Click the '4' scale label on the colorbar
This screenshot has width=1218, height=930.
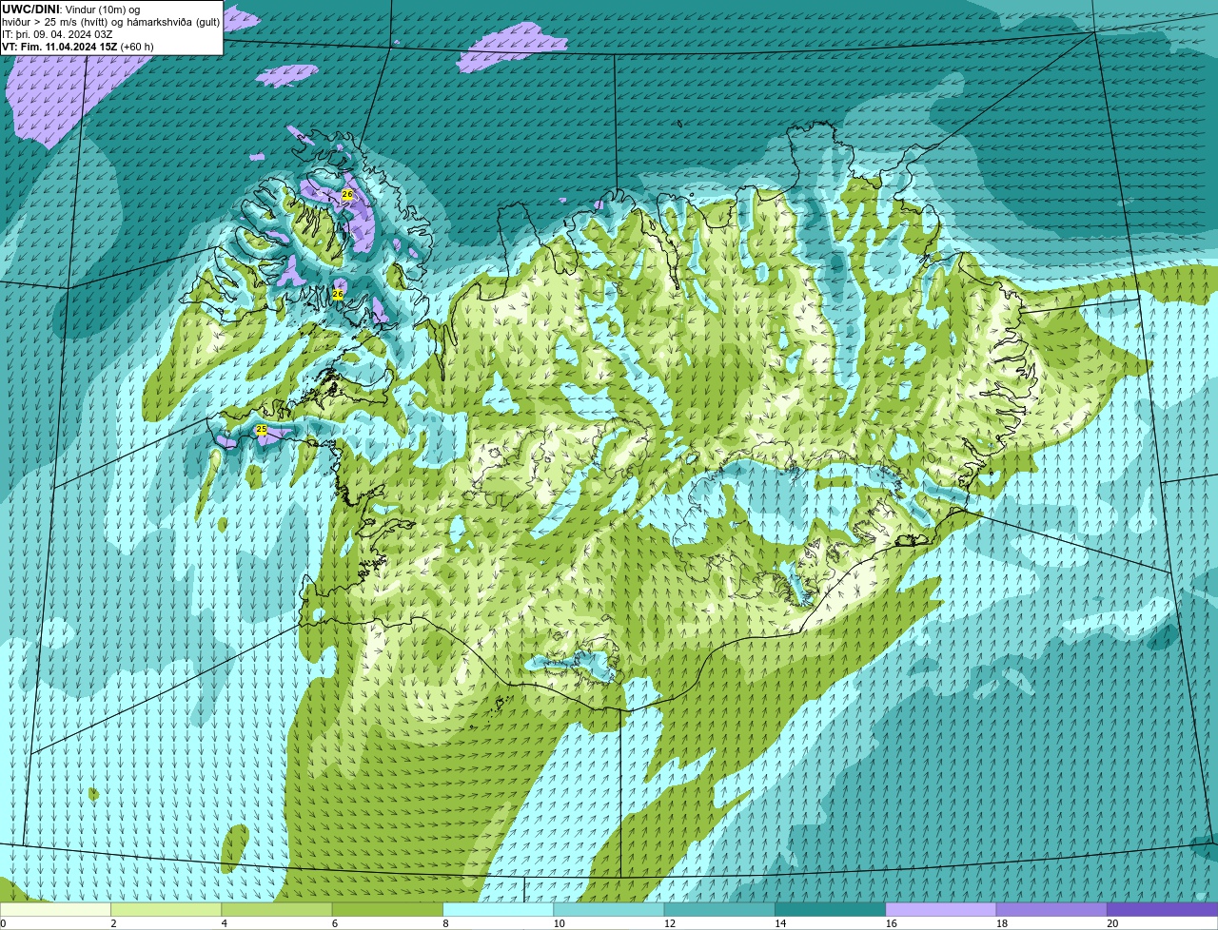[225, 923]
